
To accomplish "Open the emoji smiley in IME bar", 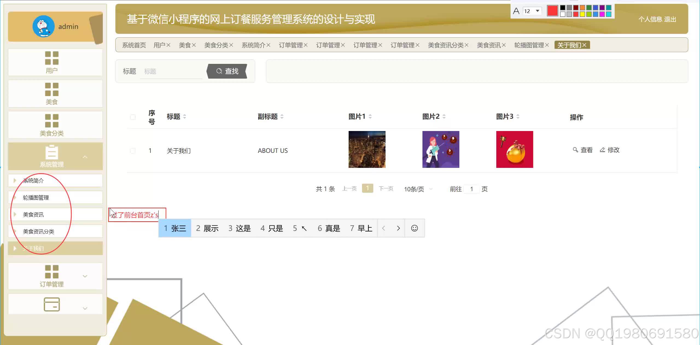I will click(414, 228).
